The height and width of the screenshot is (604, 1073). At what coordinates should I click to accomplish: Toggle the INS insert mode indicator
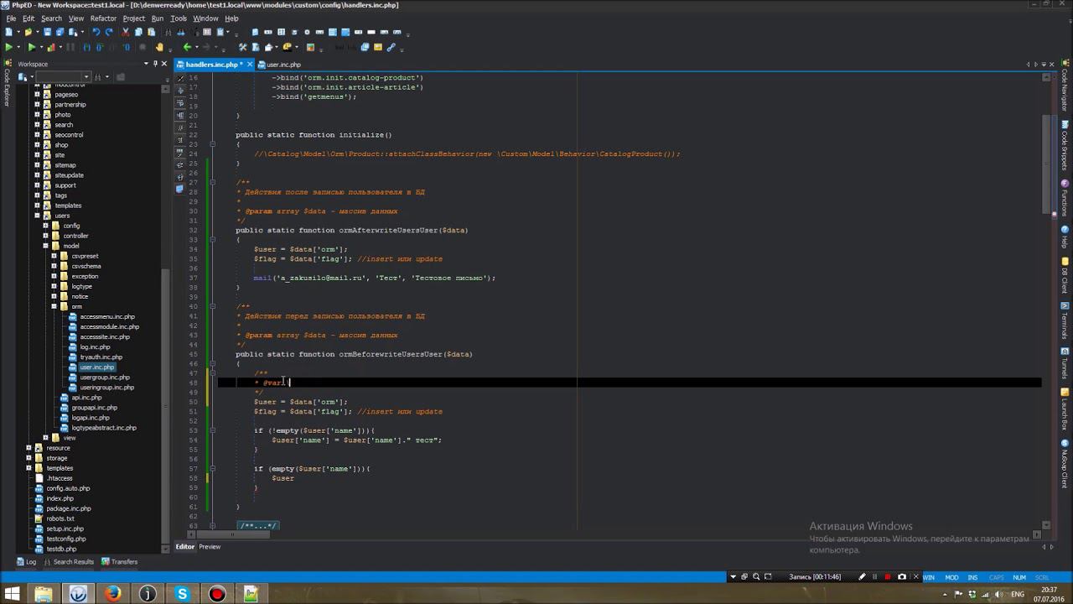click(x=972, y=577)
